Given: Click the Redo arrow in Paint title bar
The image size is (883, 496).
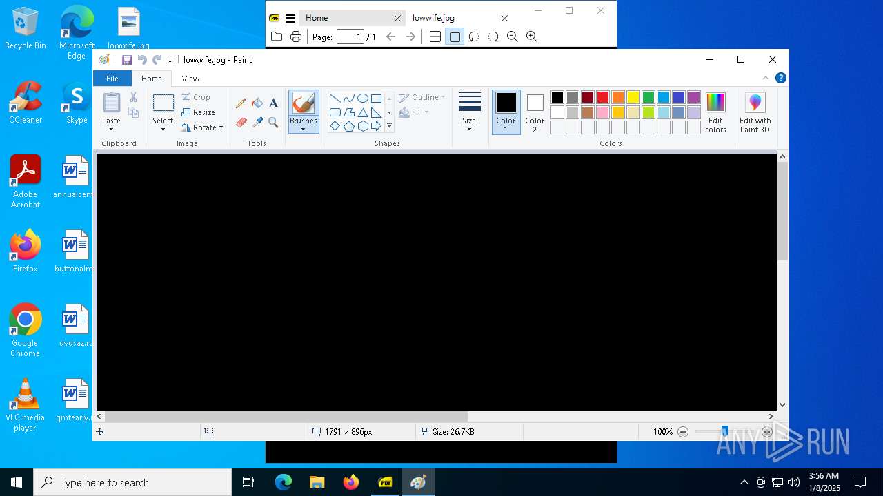Looking at the screenshot, I should click(157, 60).
